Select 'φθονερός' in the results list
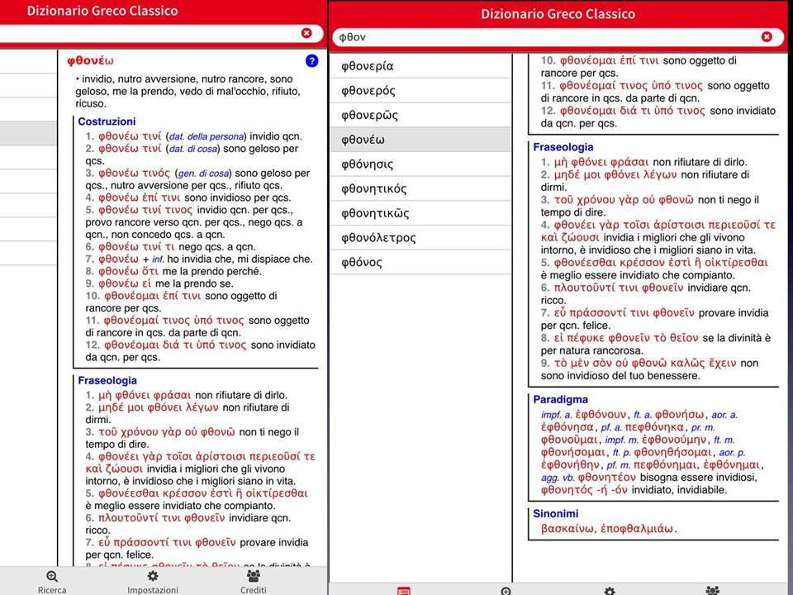 pyautogui.click(x=420, y=91)
